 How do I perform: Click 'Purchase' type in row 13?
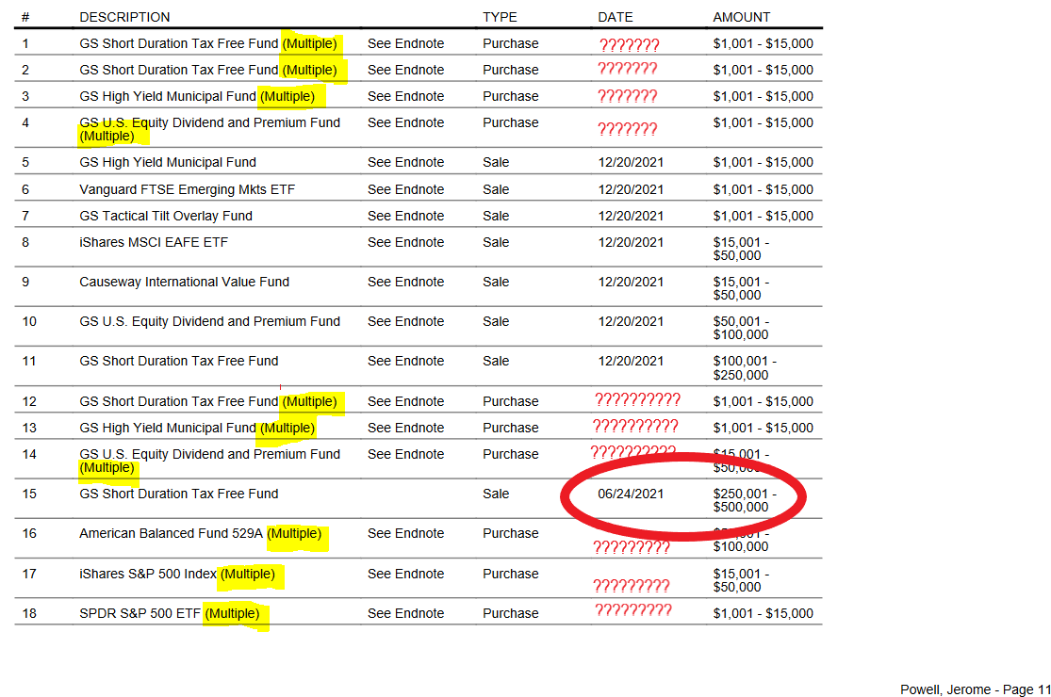coord(511,428)
